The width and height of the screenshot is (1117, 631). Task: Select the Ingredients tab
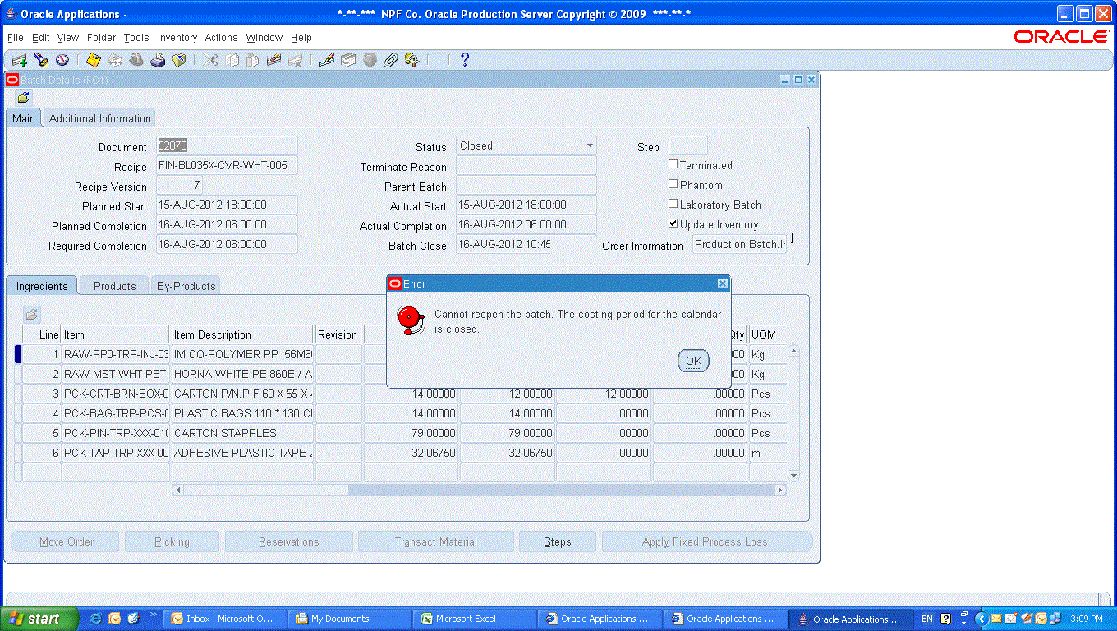coord(42,286)
